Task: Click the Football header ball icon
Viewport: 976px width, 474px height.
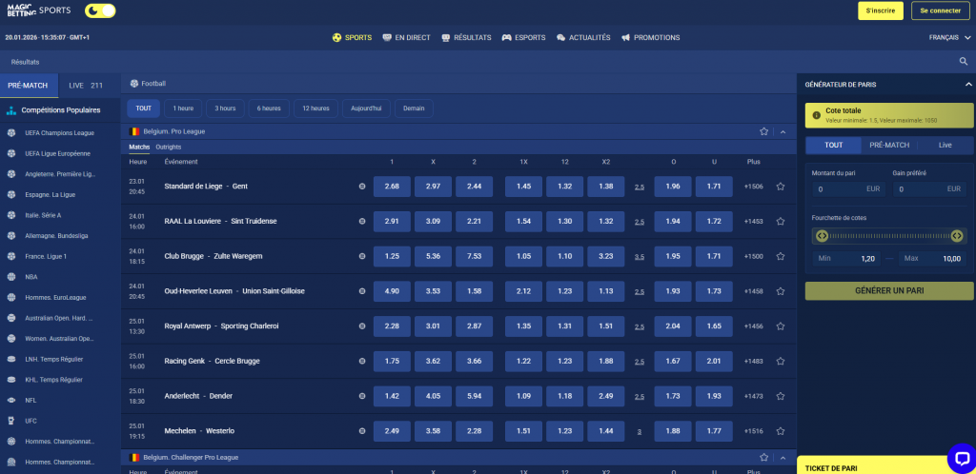Action: point(133,83)
